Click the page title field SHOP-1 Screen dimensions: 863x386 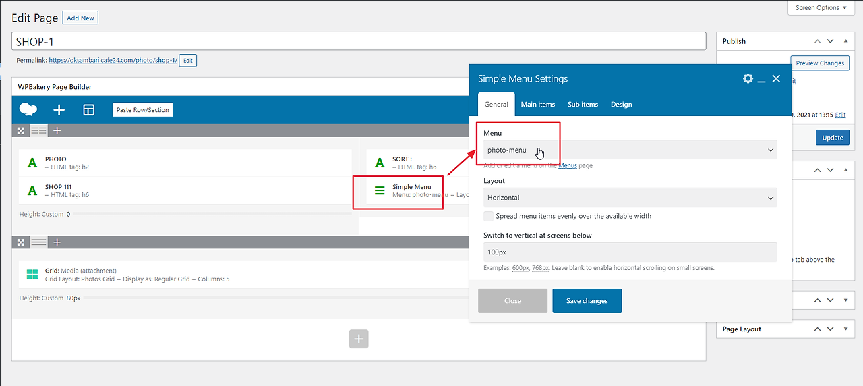(359, 41)
